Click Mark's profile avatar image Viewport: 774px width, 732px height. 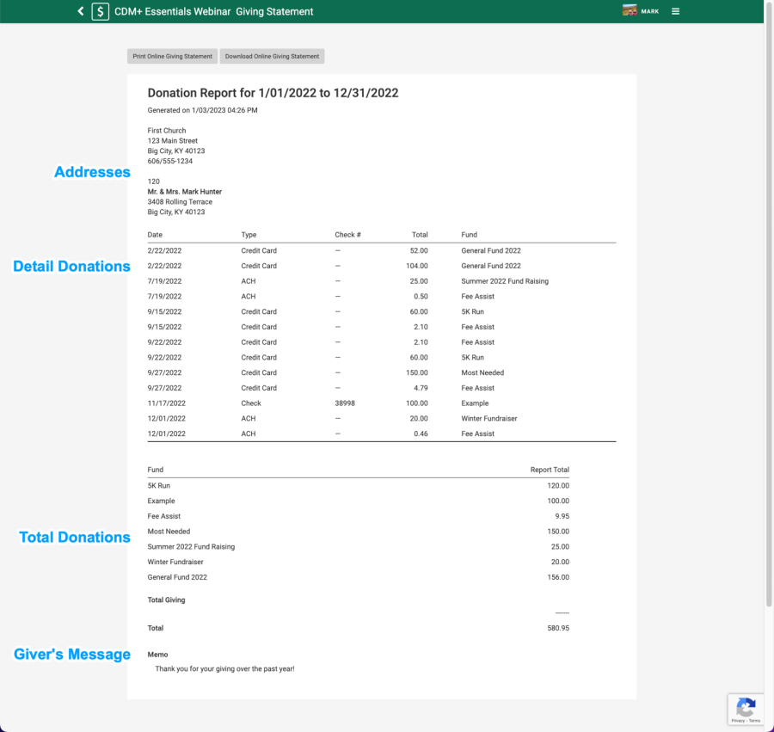630,11
